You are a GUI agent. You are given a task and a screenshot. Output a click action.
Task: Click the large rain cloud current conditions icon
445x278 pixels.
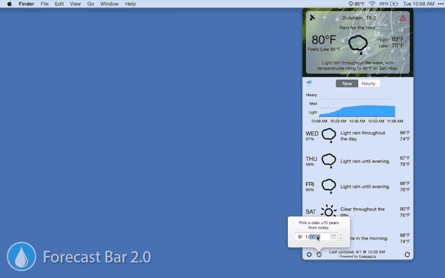click(358, 45)
